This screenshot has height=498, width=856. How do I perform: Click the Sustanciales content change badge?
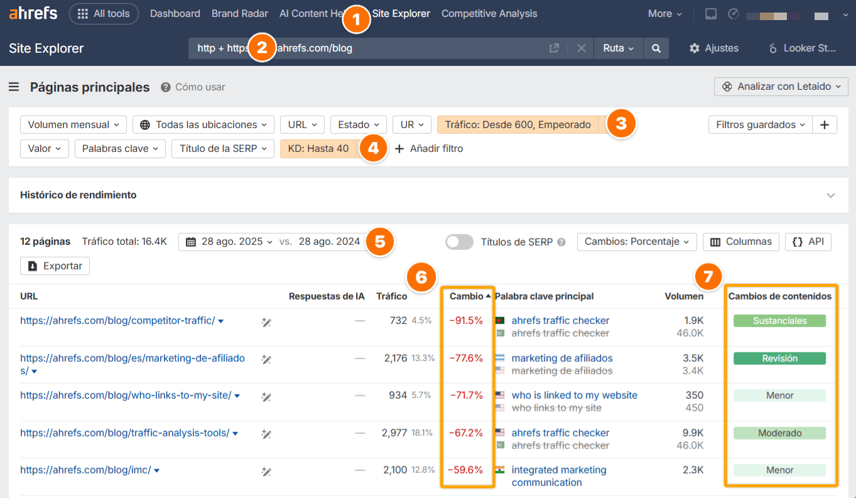779,320
